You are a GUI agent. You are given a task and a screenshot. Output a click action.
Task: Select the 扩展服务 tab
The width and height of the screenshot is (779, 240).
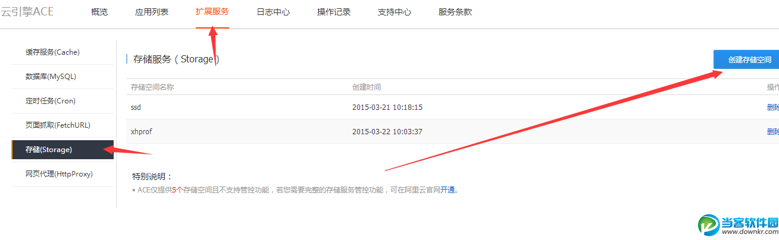(212, 12)
